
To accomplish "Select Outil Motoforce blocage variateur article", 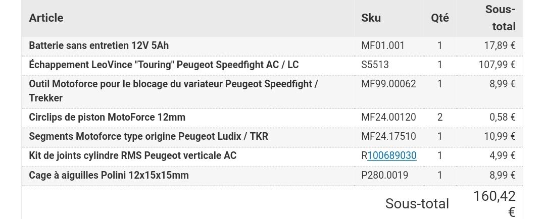I will click(173, 91).
